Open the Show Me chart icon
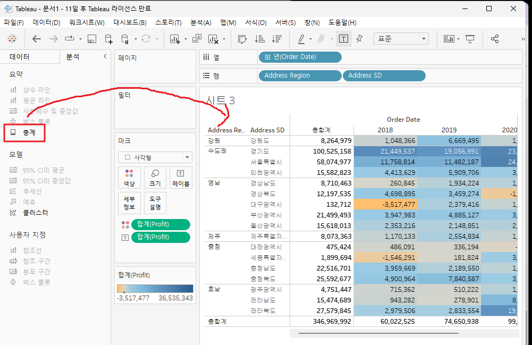Screen dimensions: 532x345 pyautogui.click(x=449, y=39)
